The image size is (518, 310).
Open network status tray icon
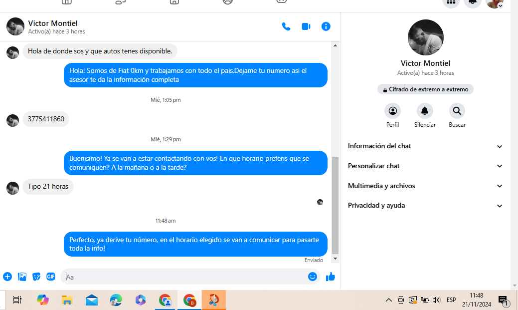coord(413,300)
